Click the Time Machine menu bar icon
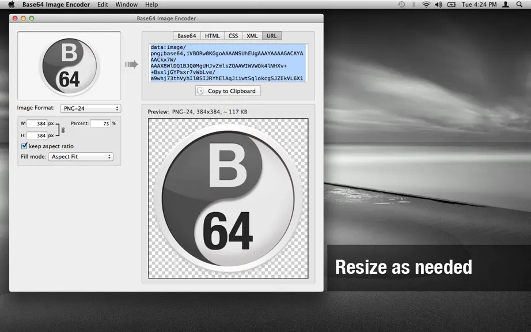This screenshot has height=332, width=531. (401, 5)
